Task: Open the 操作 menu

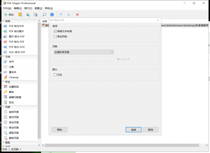Action: [x=28, y=8]
